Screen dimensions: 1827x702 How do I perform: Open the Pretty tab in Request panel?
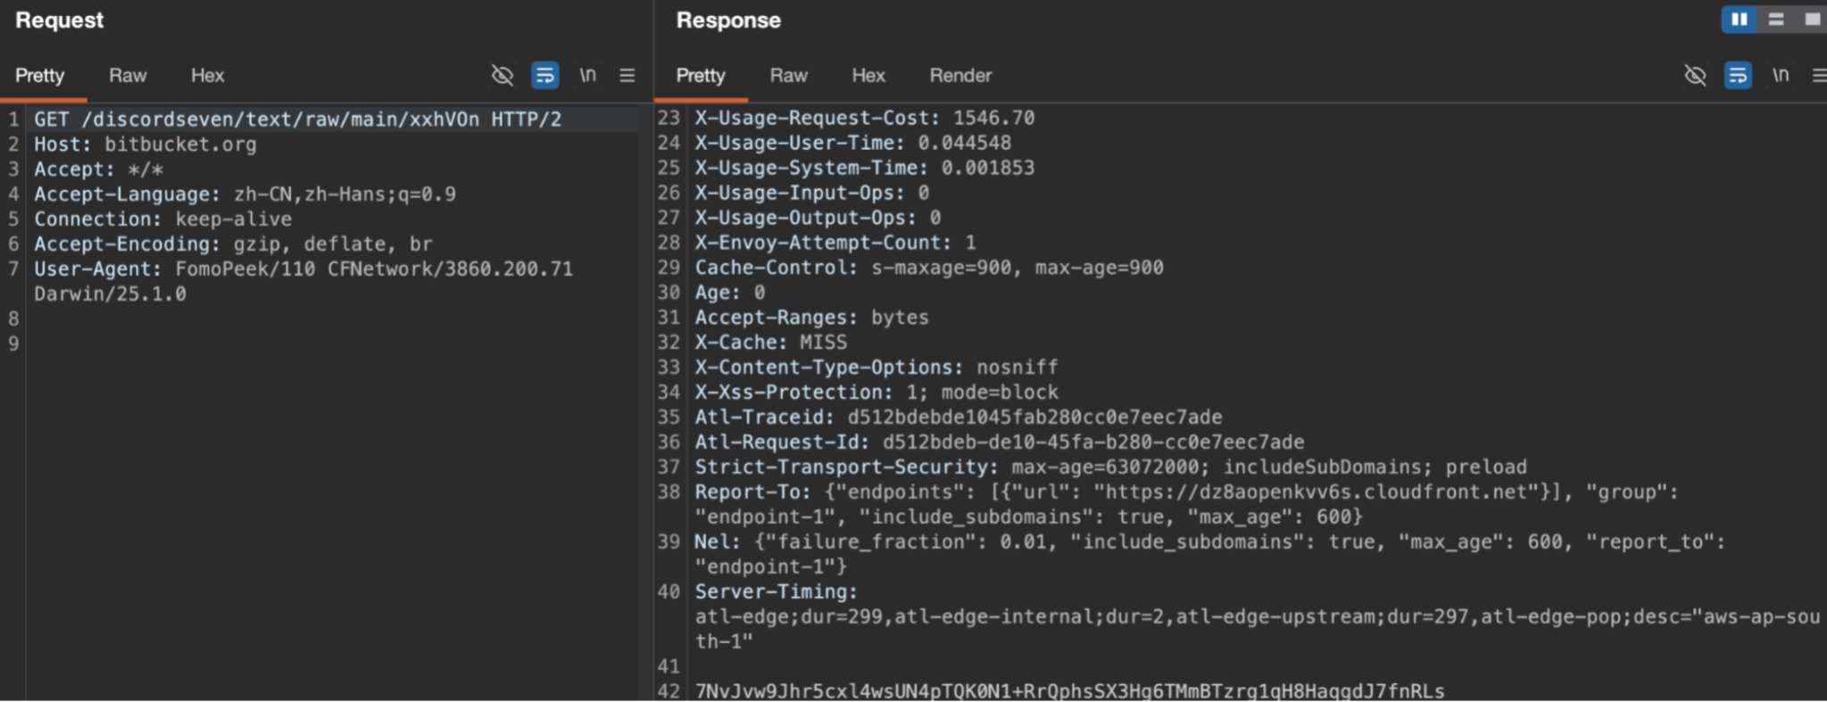pos(40,76)
